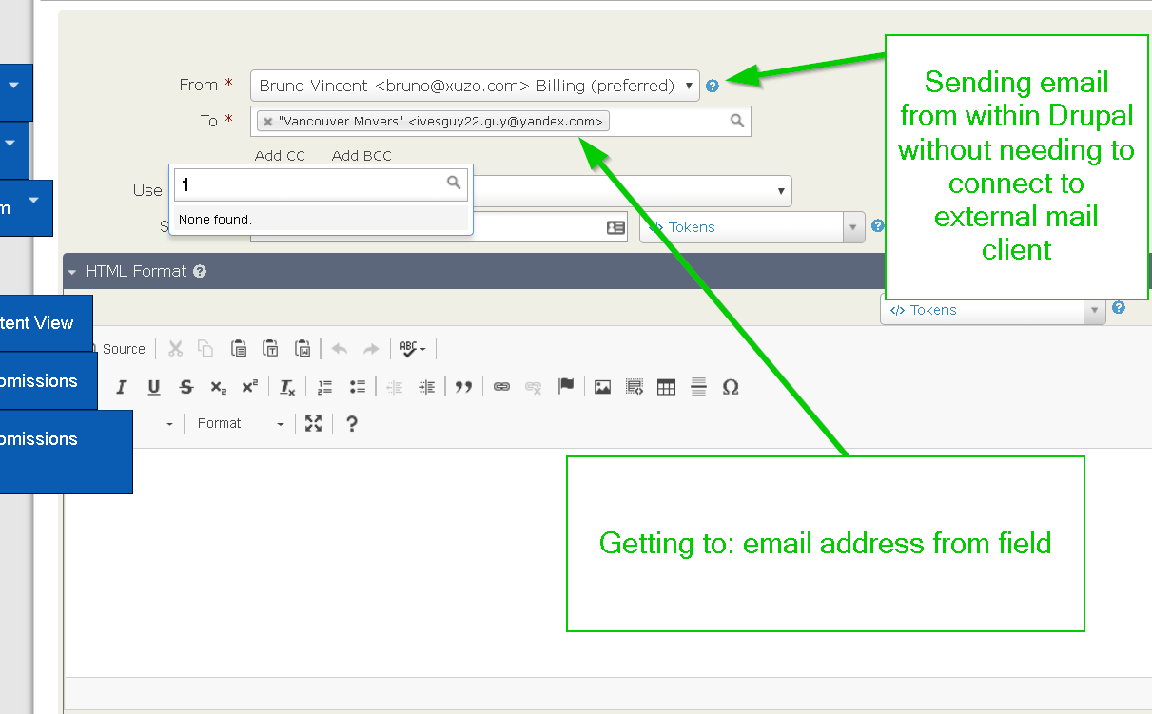This screenshot has width=1152, height=714.
Task: Click the help icon next to From field
Action: click(713, 87)
